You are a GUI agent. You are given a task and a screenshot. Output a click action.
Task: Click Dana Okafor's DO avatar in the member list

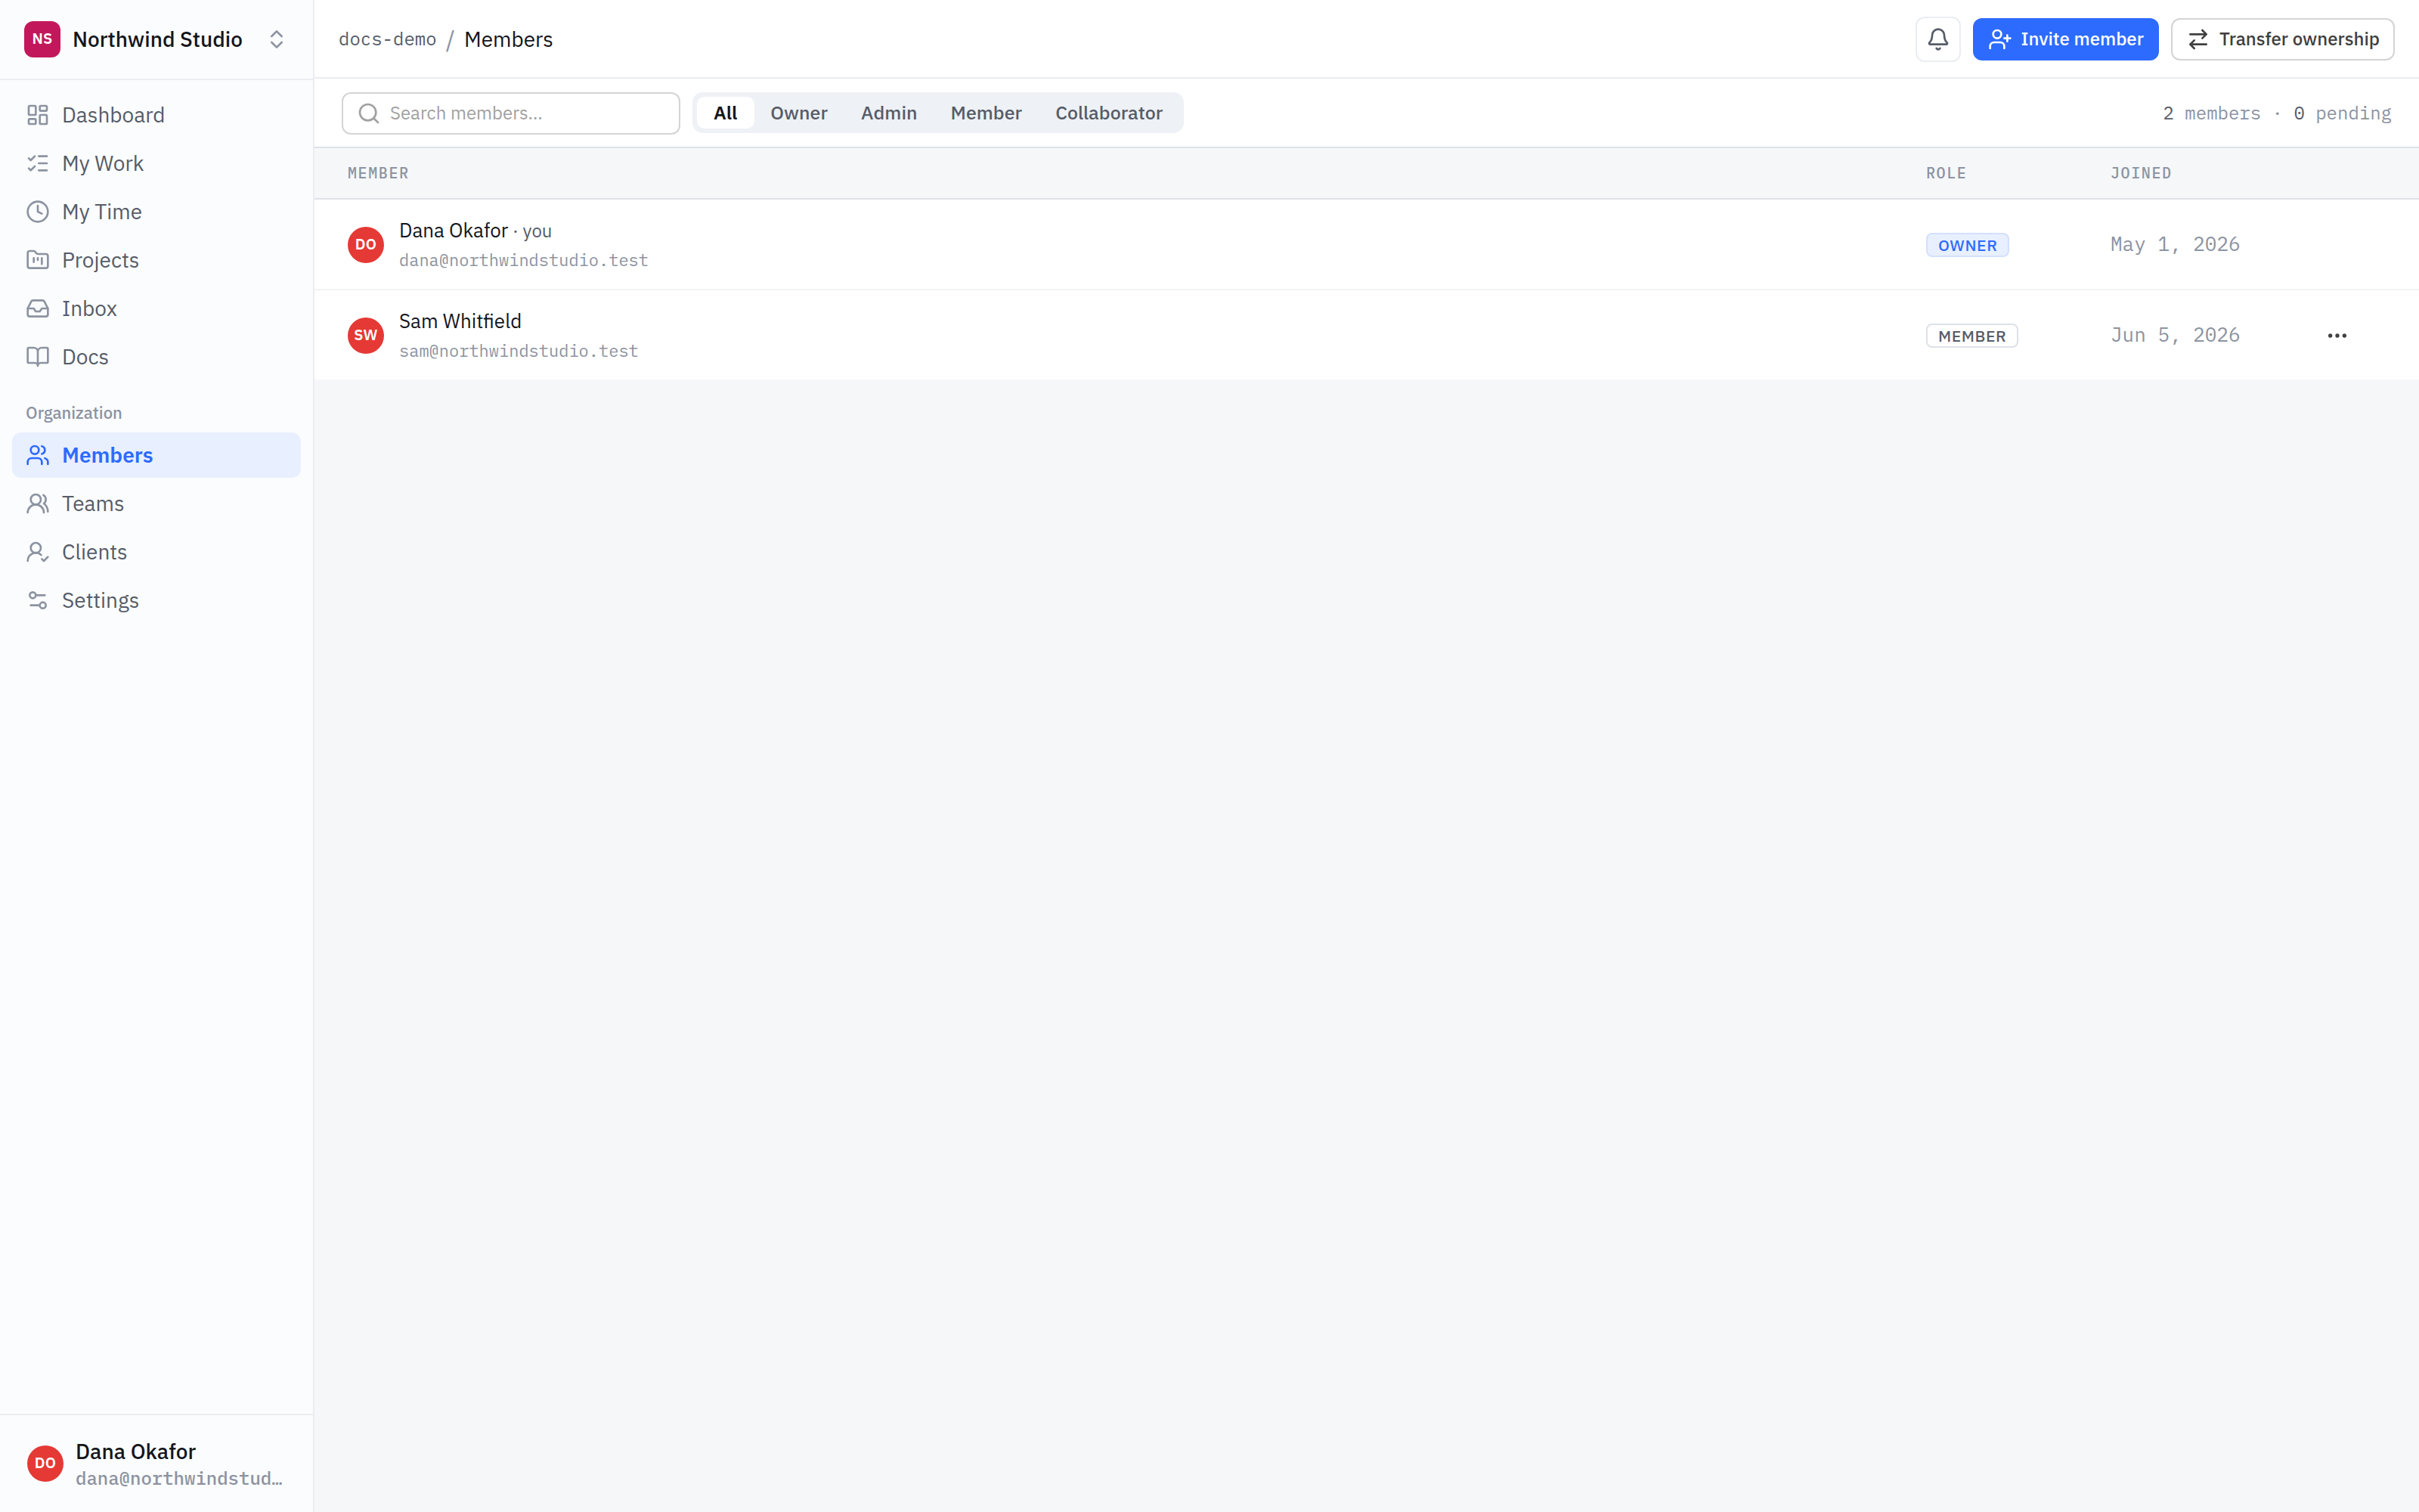[366, 245]
